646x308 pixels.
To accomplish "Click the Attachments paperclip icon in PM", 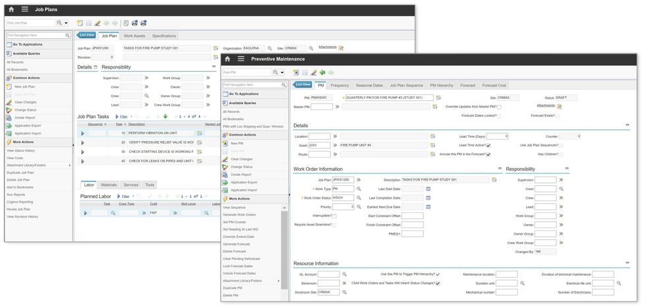I will [x=559, y=106].
